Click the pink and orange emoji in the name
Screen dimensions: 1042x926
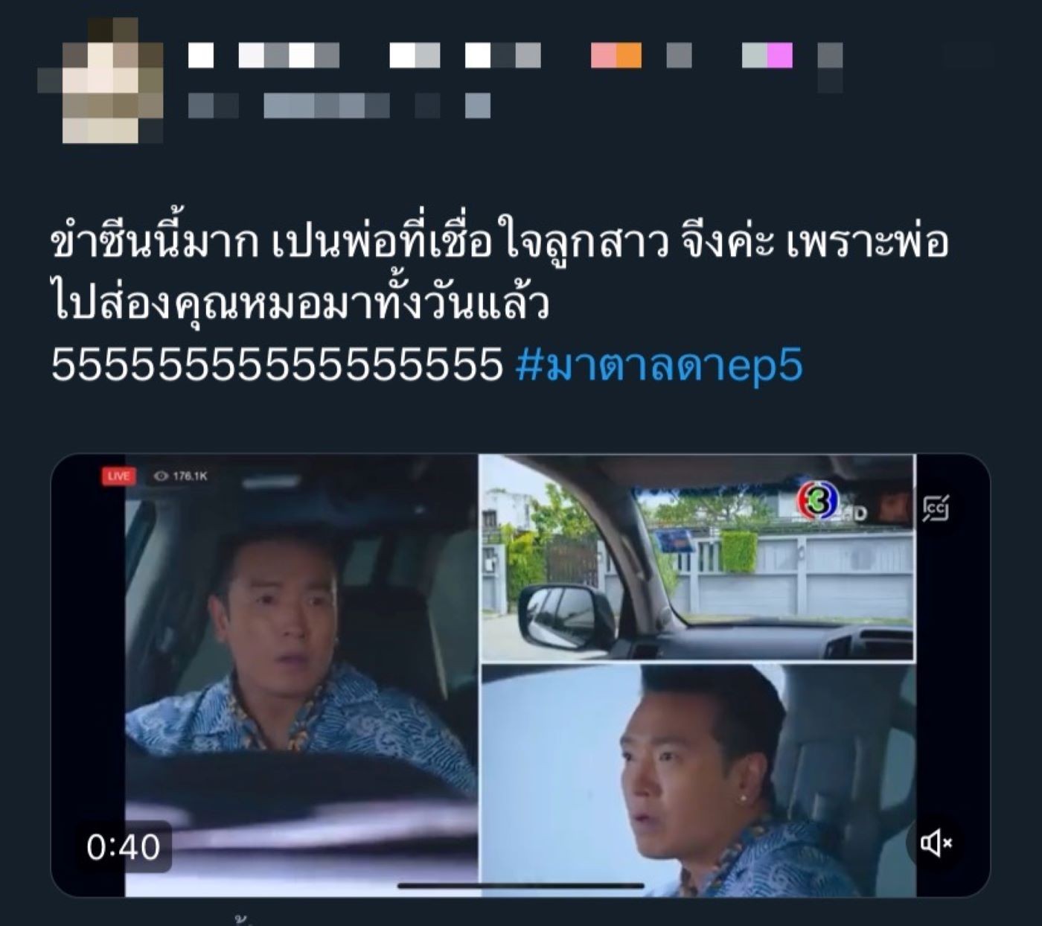[x=616, y=56]
